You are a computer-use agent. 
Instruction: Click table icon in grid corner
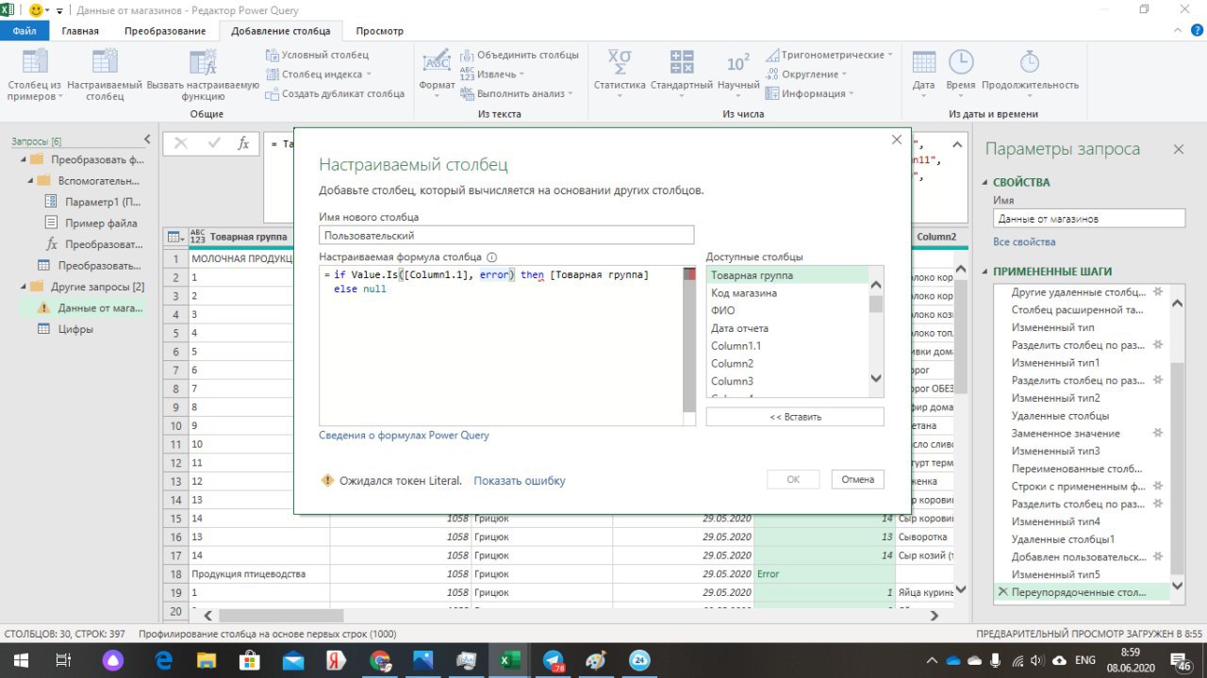coord(174,237)
